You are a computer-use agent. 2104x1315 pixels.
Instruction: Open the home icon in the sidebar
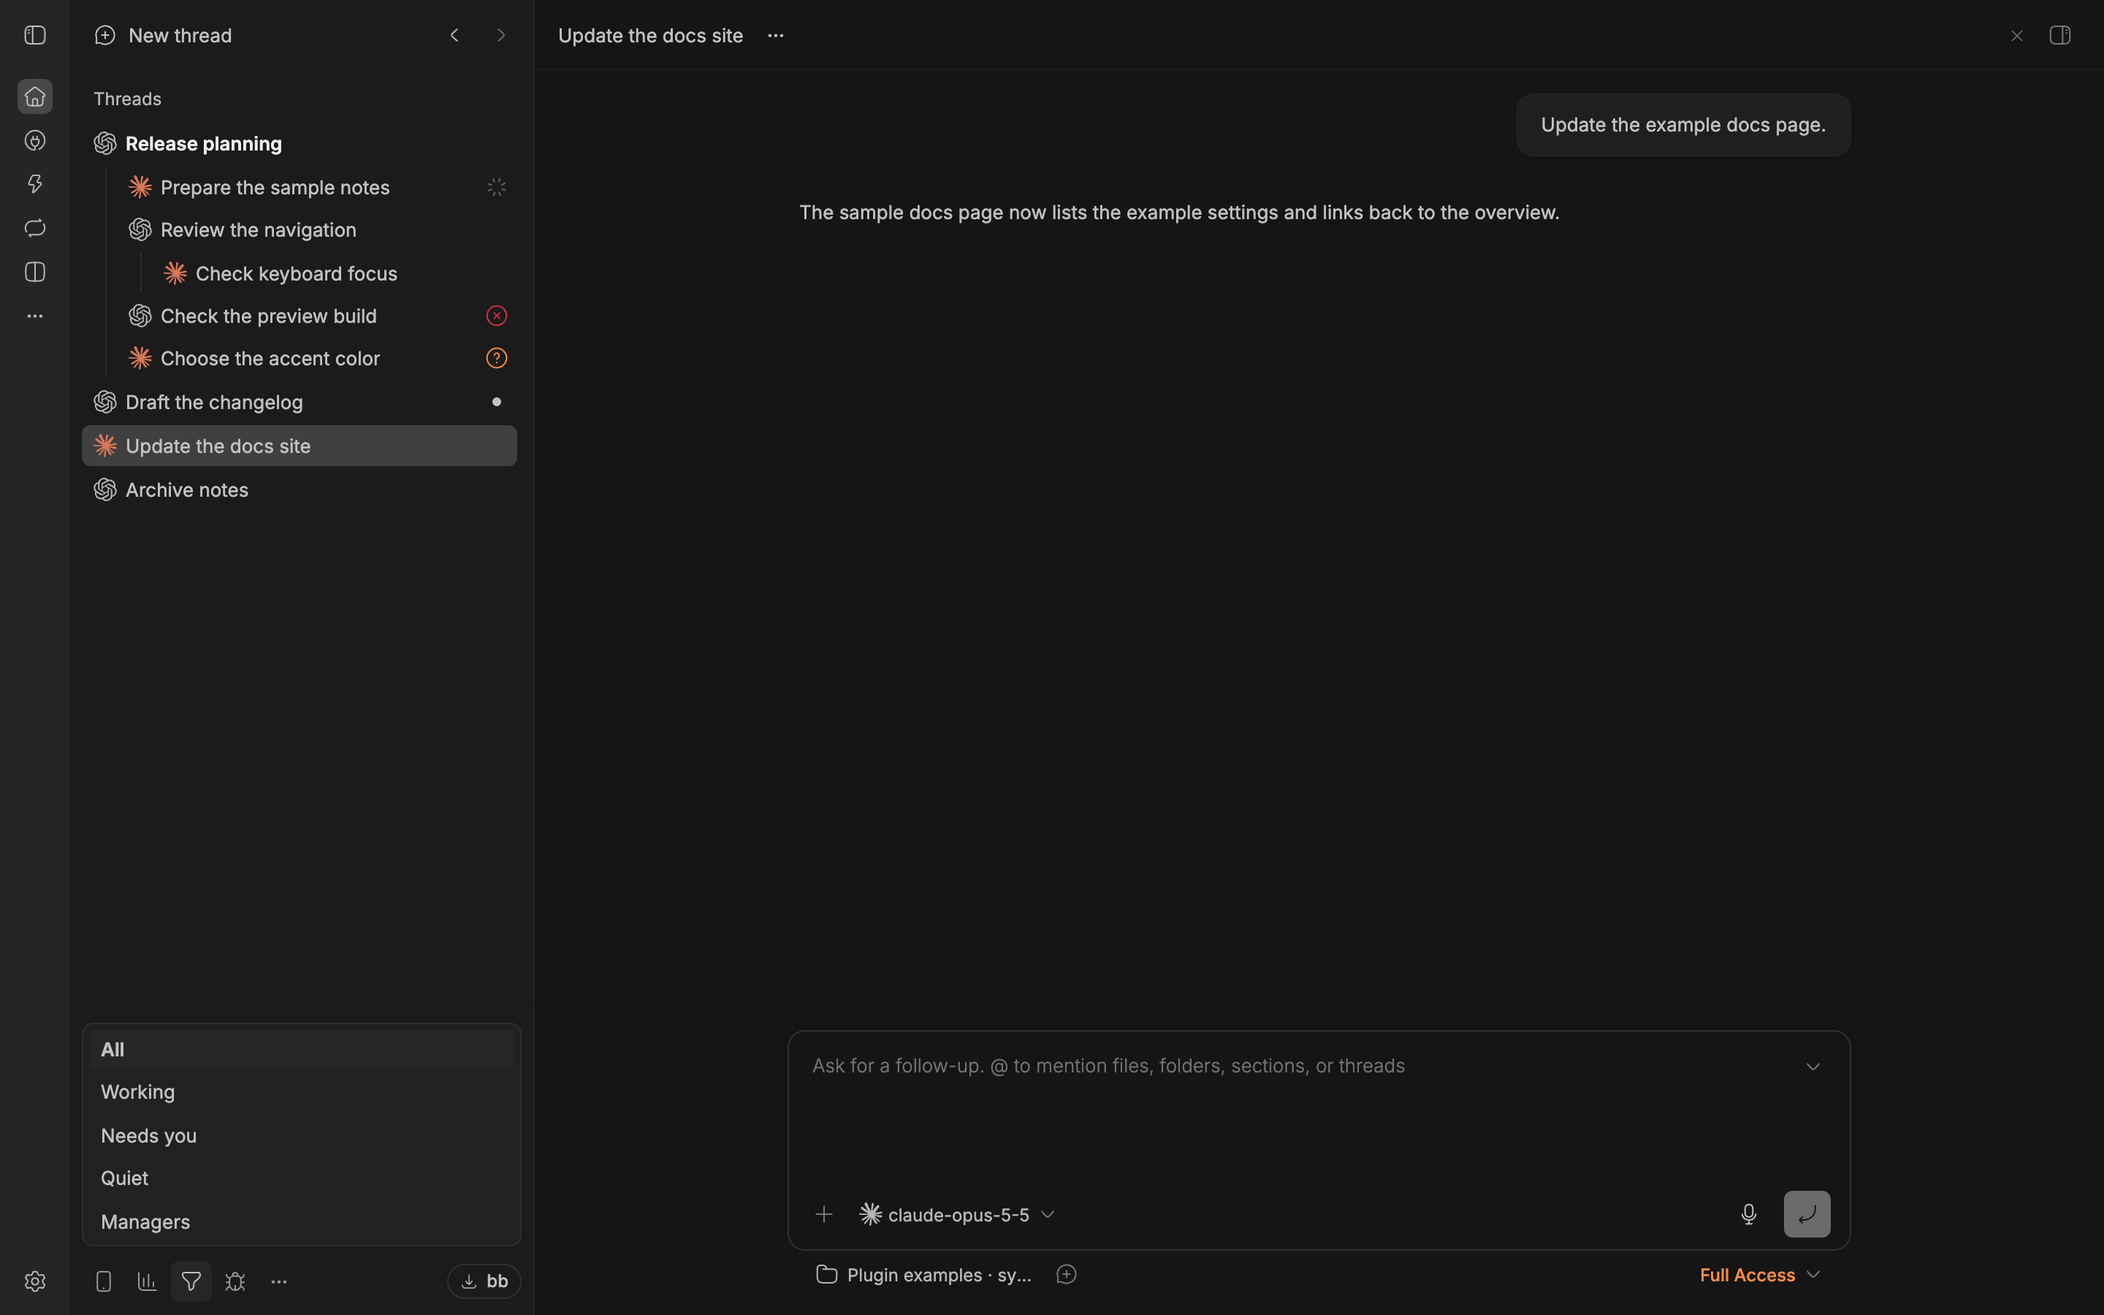pyautogui.click(x=35, y=96)
